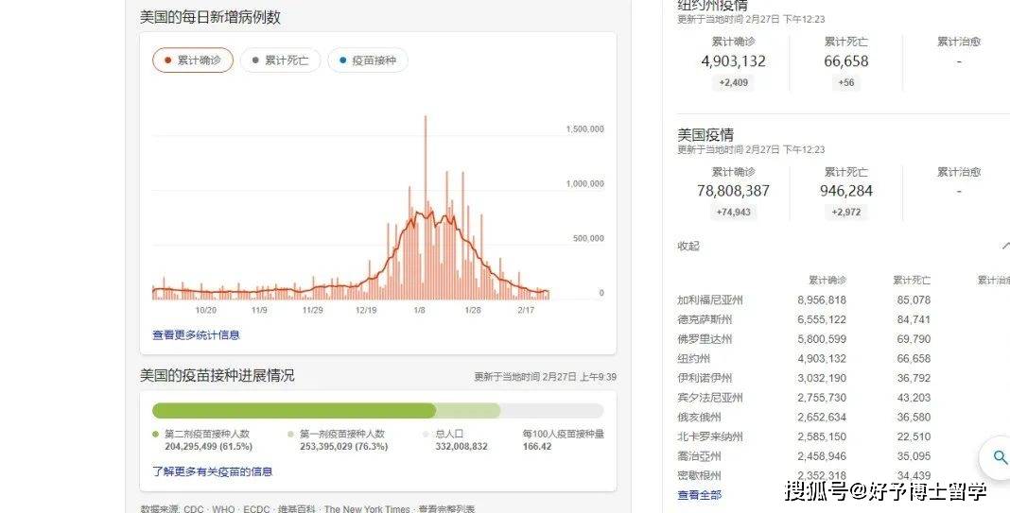Click the 美国疫情 heading
Screen dimensions: 1010x513
[705, 134]
